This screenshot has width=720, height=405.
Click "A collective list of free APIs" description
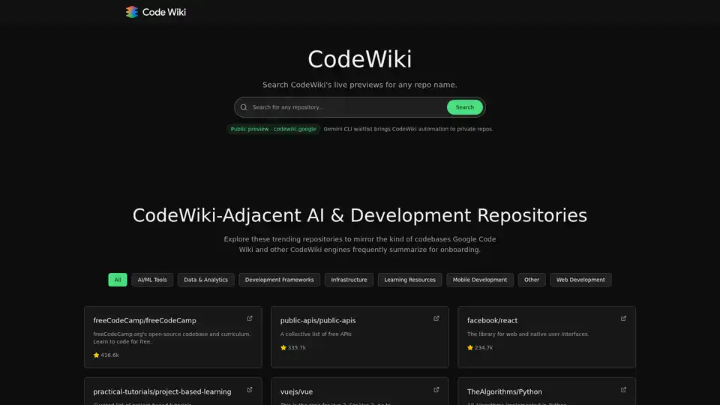[316, 334]
